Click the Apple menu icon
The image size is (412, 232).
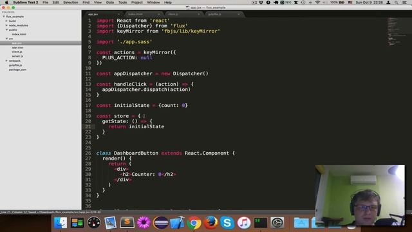click(6, 3)
